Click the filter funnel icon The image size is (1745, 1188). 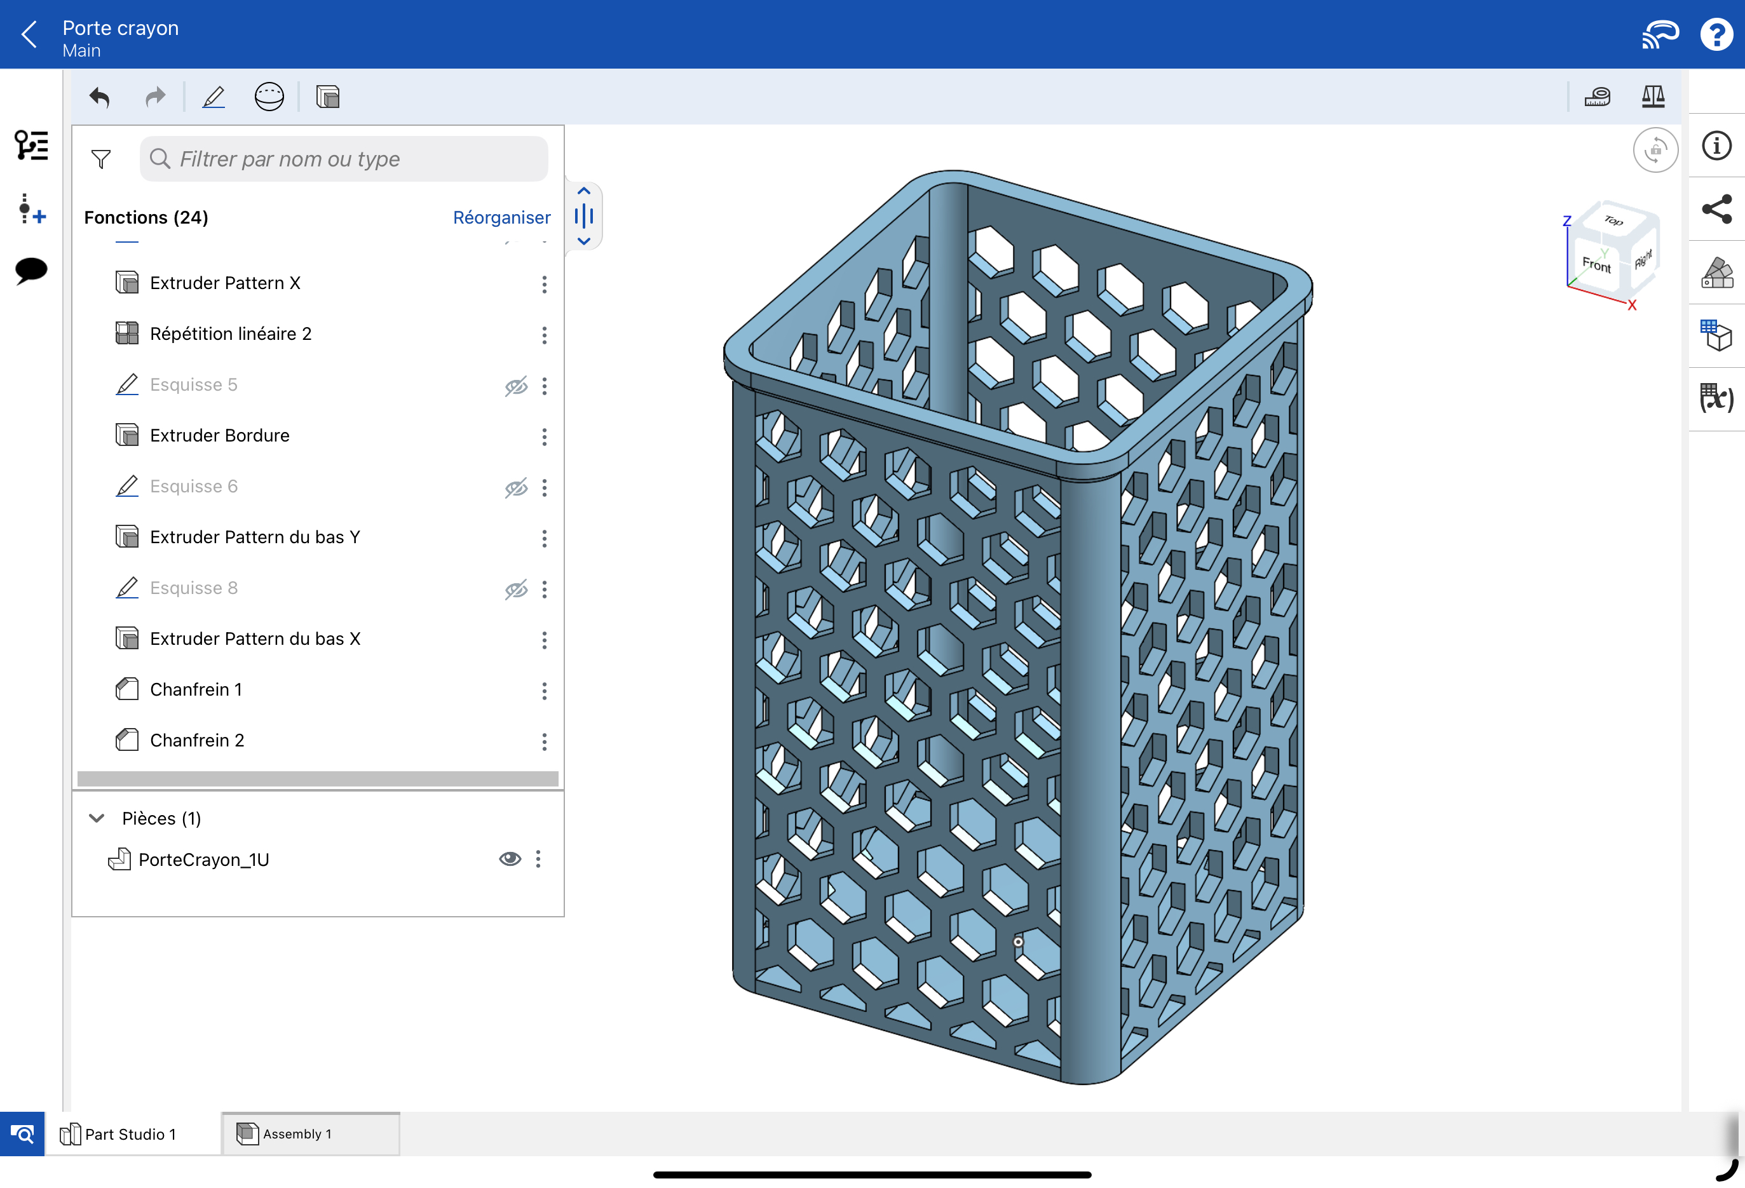tap(100, 159)
